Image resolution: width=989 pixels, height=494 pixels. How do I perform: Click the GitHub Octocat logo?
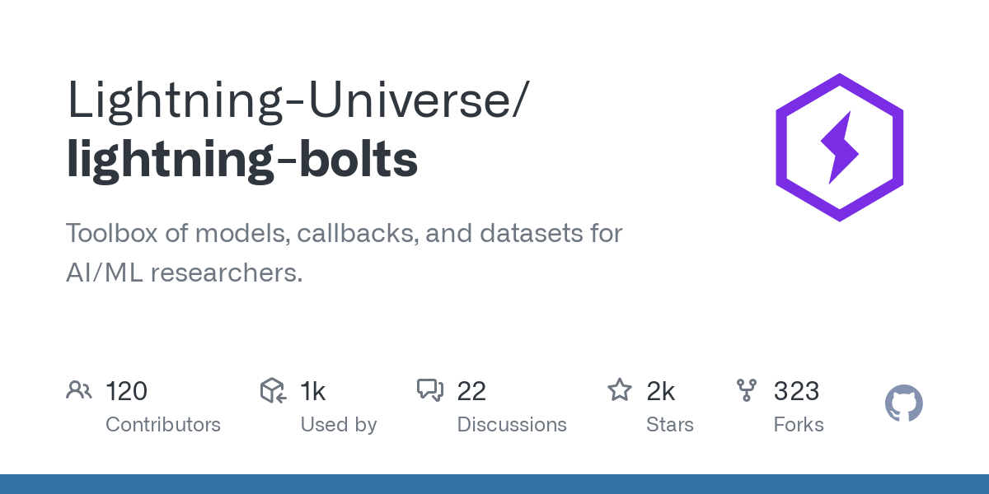[x=903, y=404]
